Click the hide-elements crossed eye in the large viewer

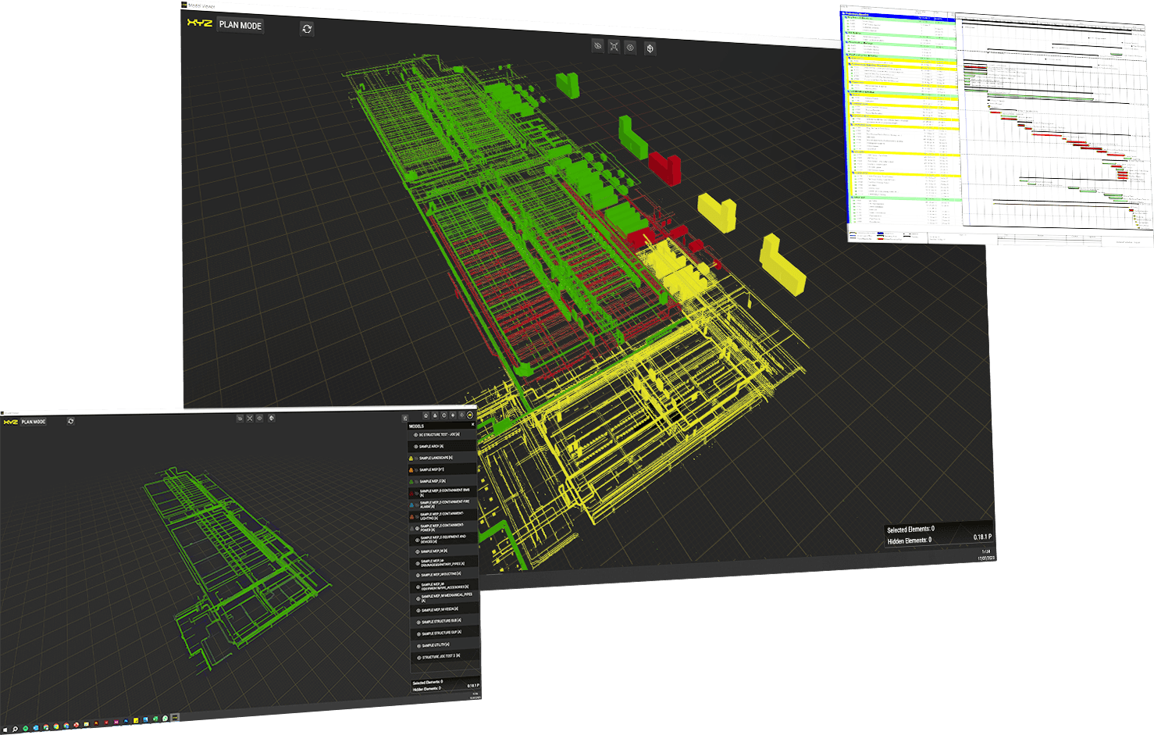coord(598,46)
